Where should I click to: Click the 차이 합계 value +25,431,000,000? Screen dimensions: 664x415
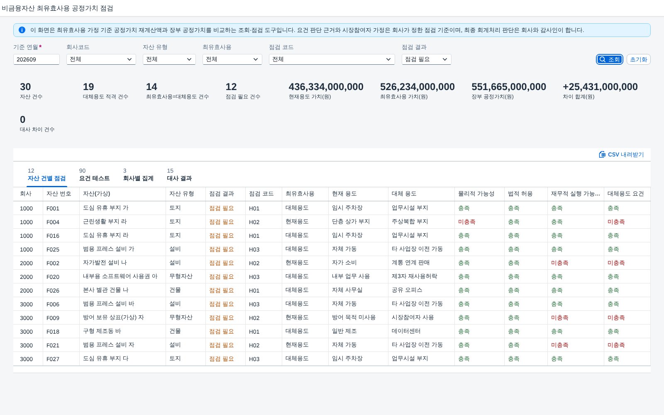point(600,87)
